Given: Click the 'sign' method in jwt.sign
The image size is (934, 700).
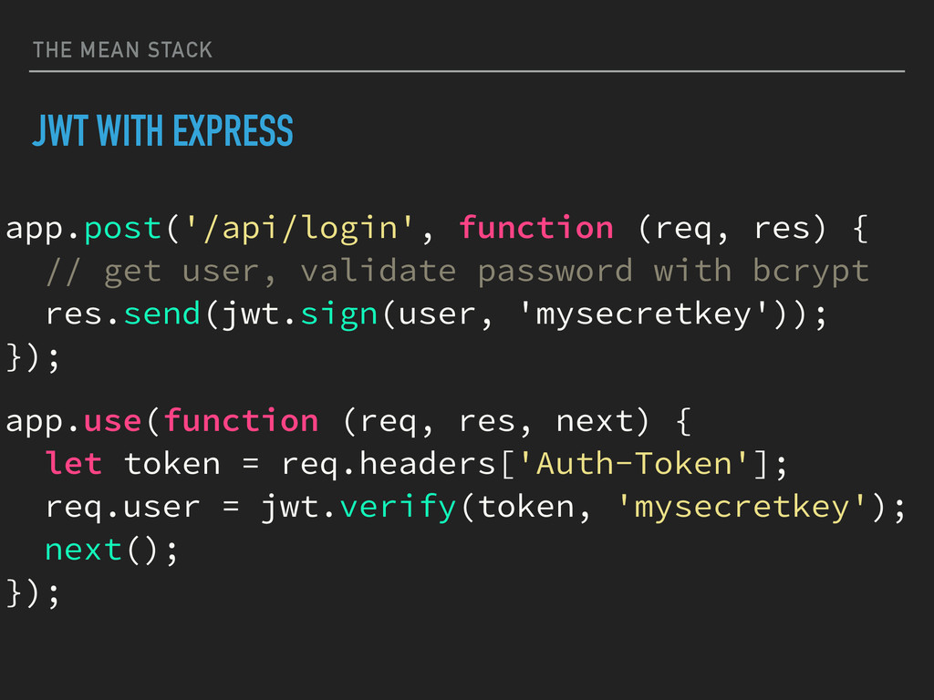Looking at the screenshot, I should click(x=339, y=315).
